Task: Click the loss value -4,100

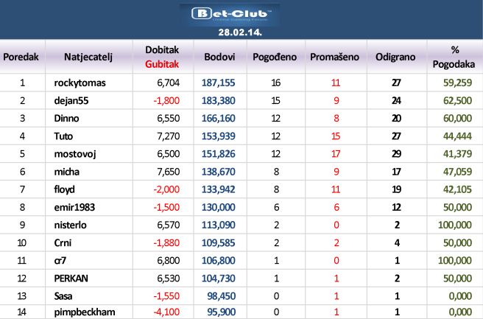Action: point(166,312)
